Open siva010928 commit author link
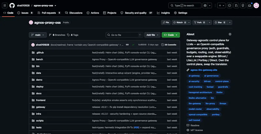The image size is (261, 134). pyautogui.click(x=42, y=45)
